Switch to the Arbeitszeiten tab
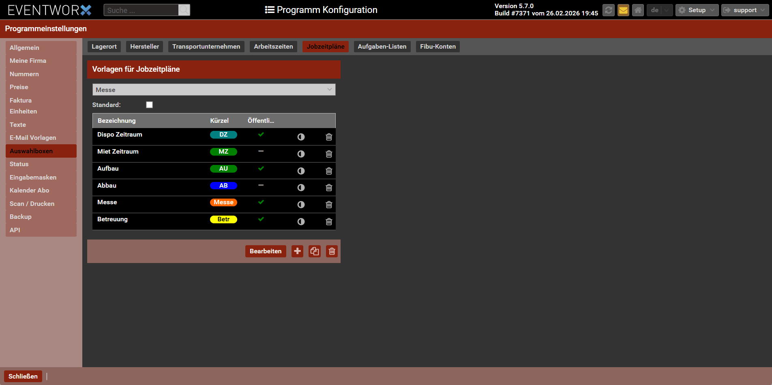Viewport: 772px width, 385px height. point(273,47)
